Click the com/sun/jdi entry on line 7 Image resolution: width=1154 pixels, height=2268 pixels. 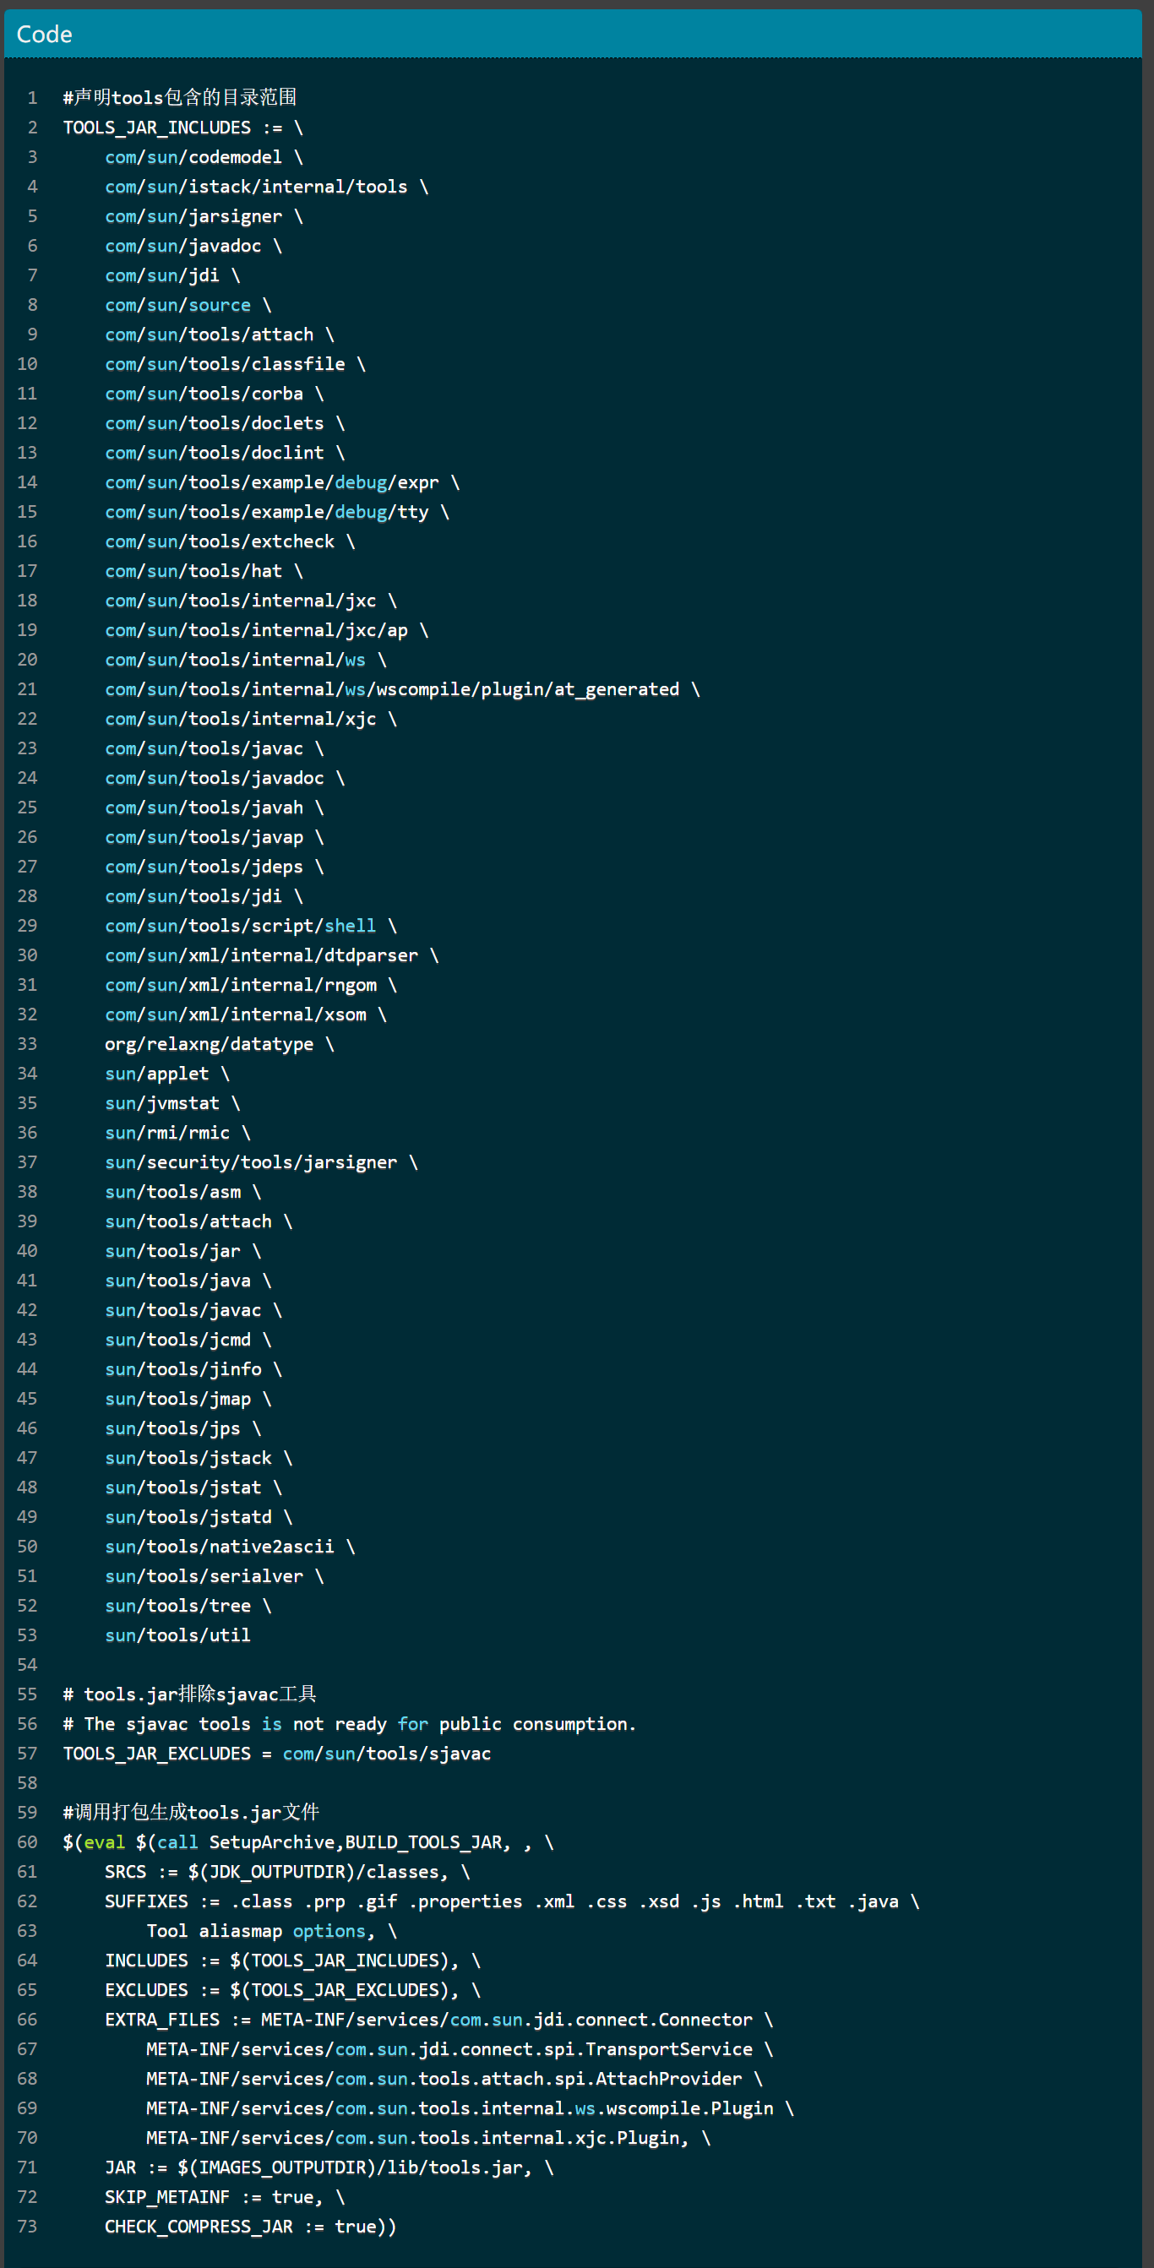(172, 275)
